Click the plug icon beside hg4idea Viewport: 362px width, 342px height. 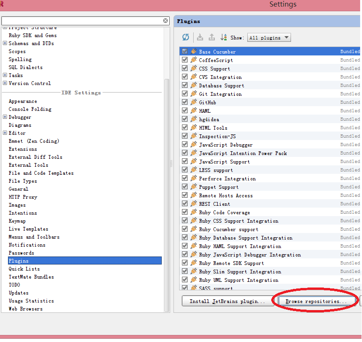(194, 119)
